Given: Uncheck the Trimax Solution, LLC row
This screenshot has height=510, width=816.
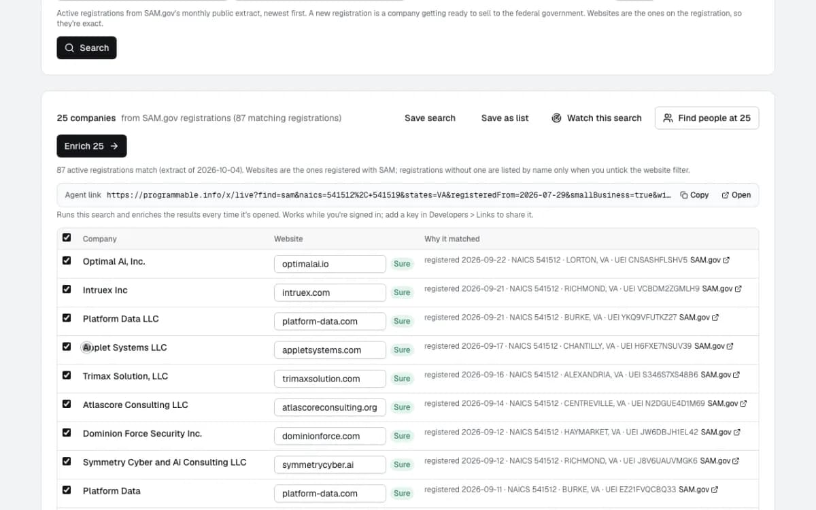Looking at the screenshot, I should pyautogui.click(x=67, y=375).
